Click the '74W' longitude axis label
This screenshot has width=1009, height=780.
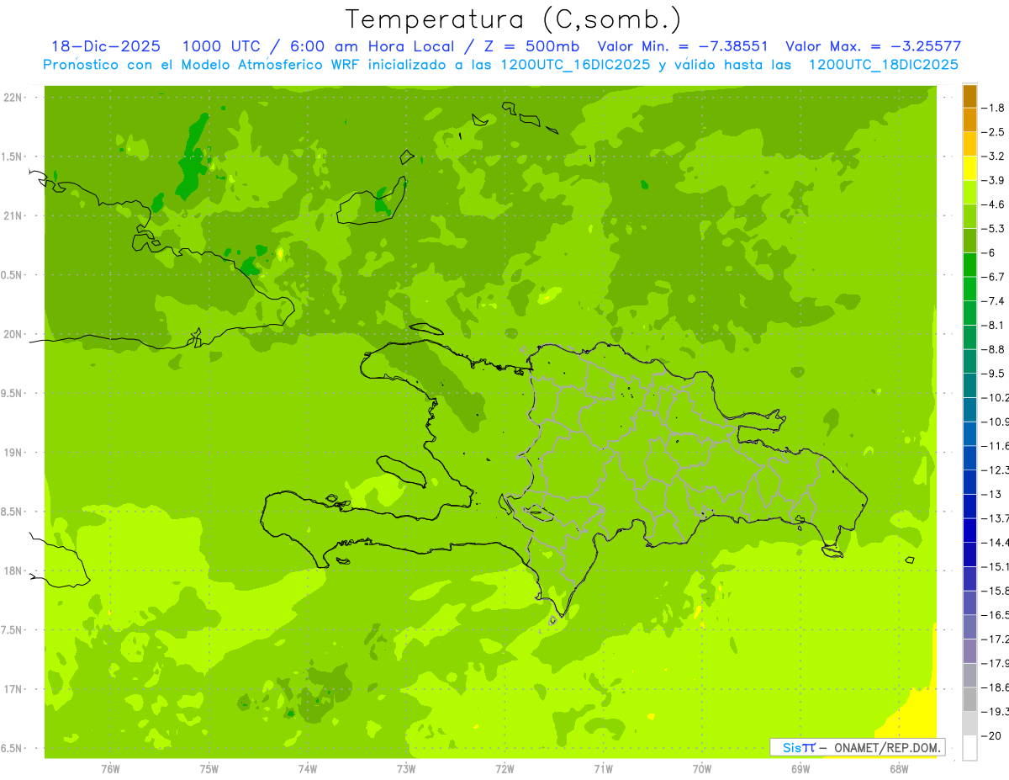307,768
